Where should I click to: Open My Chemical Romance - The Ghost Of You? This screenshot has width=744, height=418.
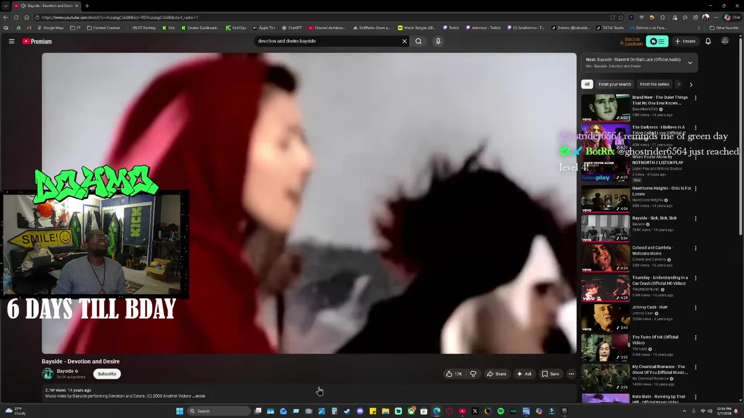pyautogui.click(x=660, y=369)
